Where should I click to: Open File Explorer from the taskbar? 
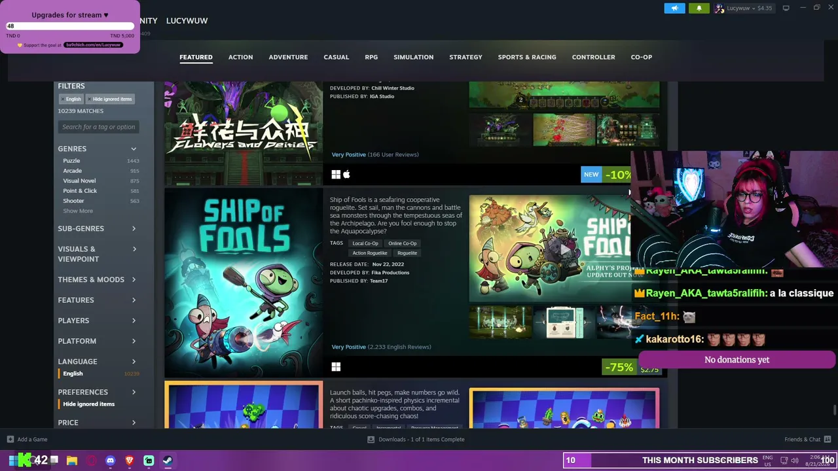click(72, 461)
